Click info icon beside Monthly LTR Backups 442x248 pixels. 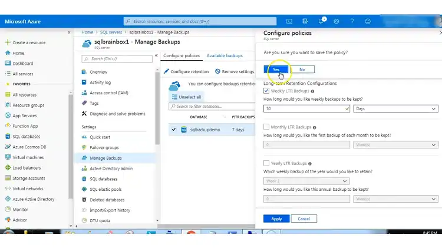pyautogui.click(x=314, y=127)
